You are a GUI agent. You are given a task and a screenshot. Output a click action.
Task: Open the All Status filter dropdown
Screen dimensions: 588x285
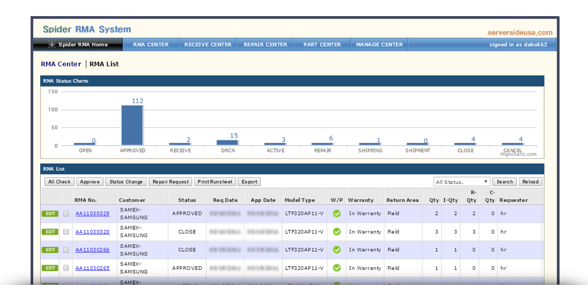461,182
